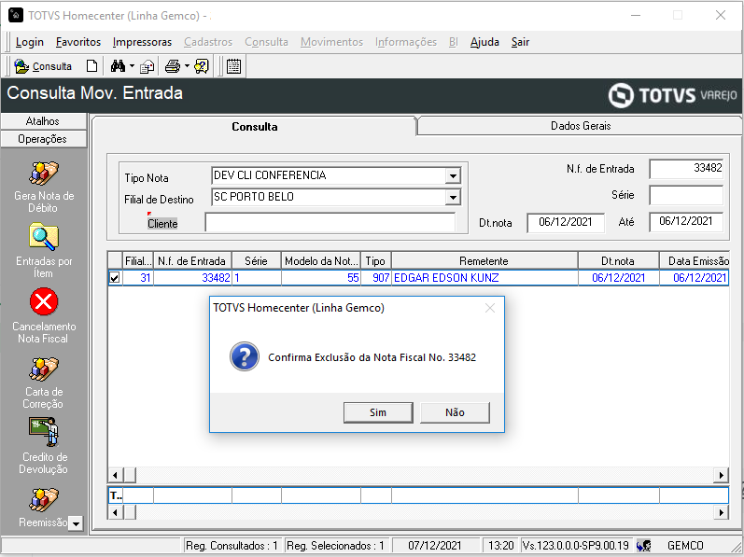Click the Reemissão shortcut icon

44,500
